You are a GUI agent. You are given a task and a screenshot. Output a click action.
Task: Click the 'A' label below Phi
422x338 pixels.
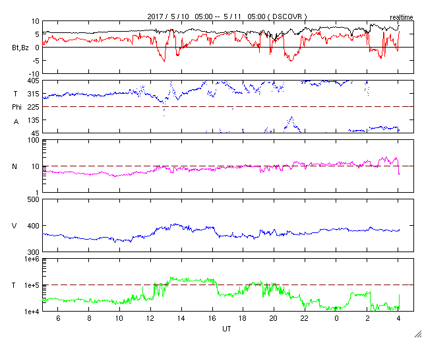[x=16, y=121]
